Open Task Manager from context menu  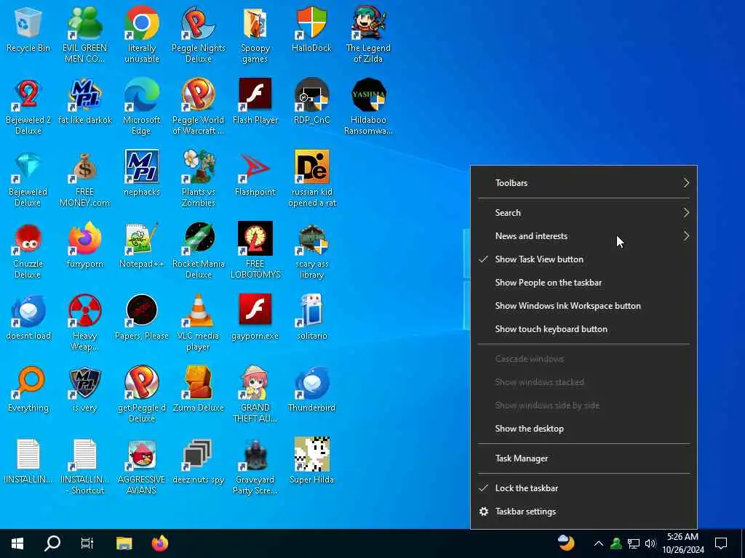(583, 458)
